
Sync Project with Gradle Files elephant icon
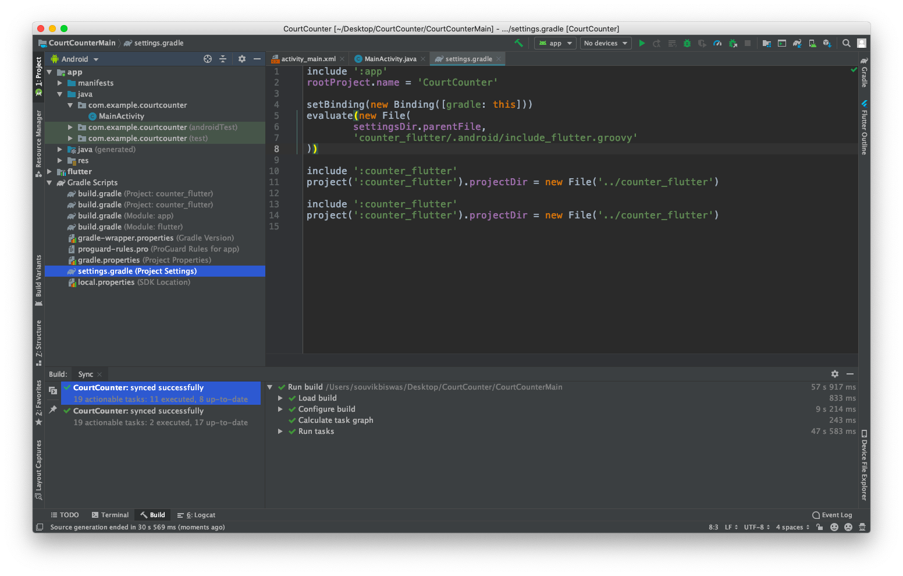[797, 43]
